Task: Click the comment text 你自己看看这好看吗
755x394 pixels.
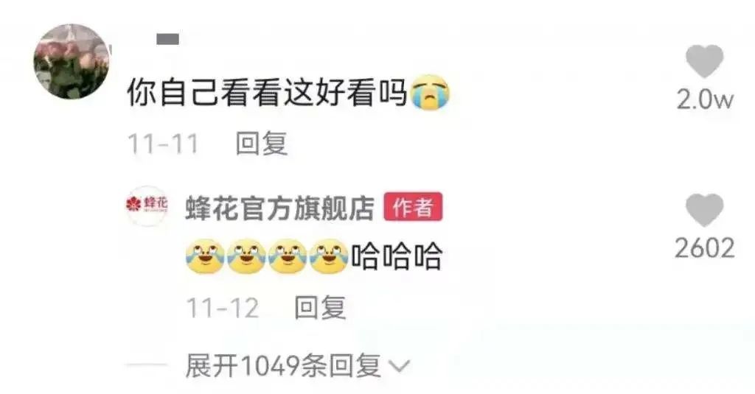Action: pyautogui.click(x=268, y=93)
